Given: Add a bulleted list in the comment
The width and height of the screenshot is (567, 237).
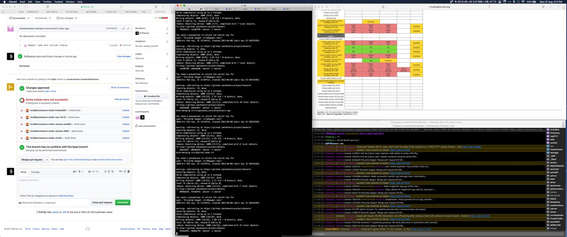Looking at the screenshot, I should click(105, 171).
